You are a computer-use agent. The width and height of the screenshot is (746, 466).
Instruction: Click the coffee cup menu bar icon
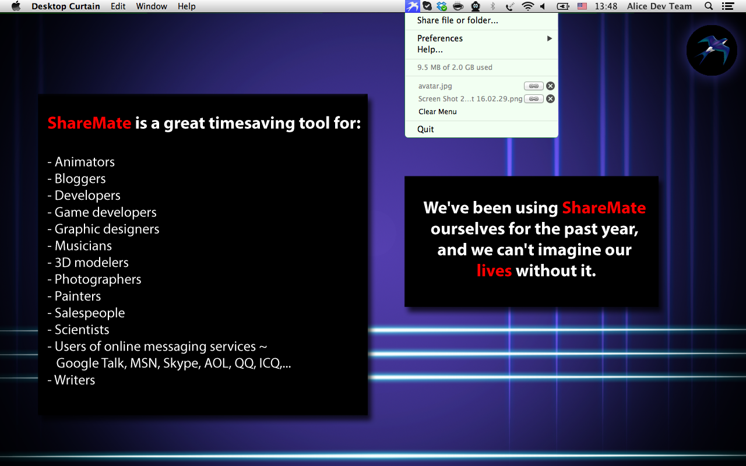pyautogui.click(x=459, y=6)
